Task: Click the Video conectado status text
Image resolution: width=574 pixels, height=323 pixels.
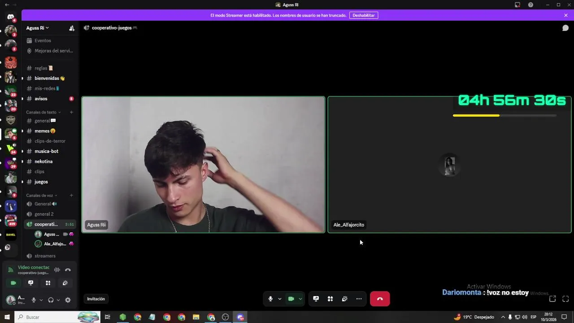Action: 34,267
